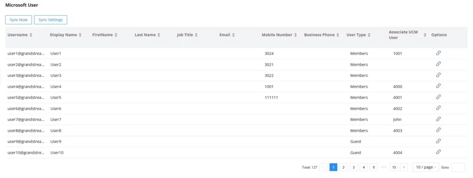The image size is (473, 178).
Task: Jump to page 4
Action: (364, 167)
